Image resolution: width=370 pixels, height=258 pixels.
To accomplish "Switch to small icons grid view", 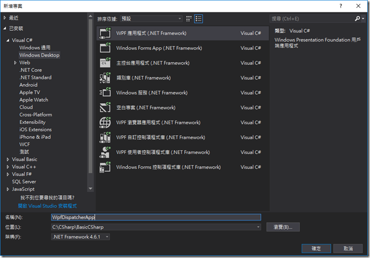I will pos(189,19).
